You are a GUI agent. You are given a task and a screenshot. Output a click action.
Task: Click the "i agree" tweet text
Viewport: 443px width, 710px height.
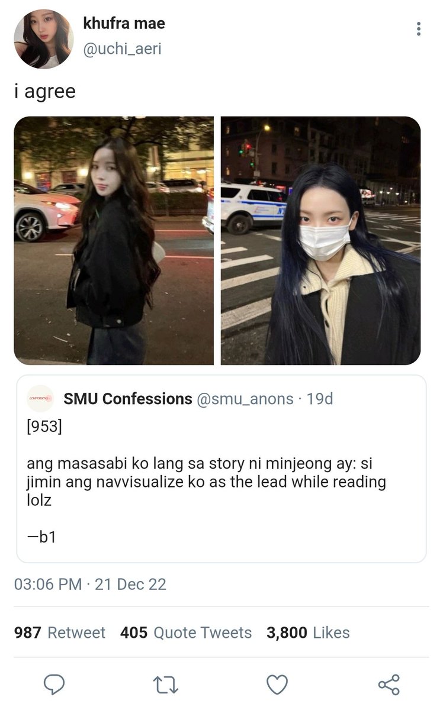pos(45,92)
